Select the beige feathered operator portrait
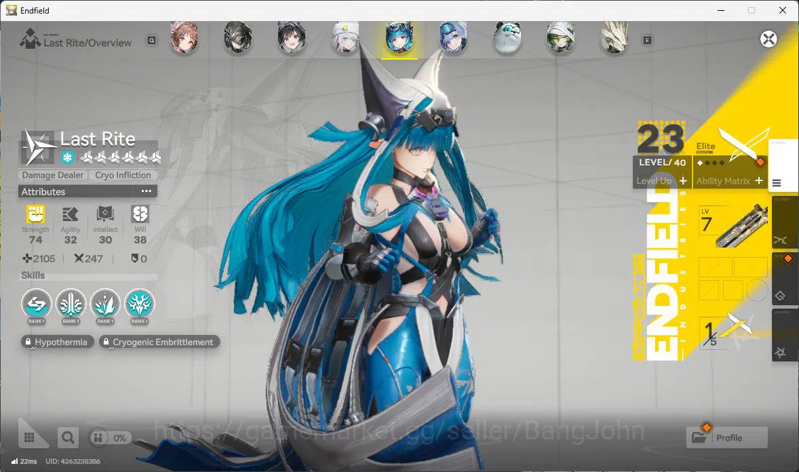 click(x=615, y=38)
